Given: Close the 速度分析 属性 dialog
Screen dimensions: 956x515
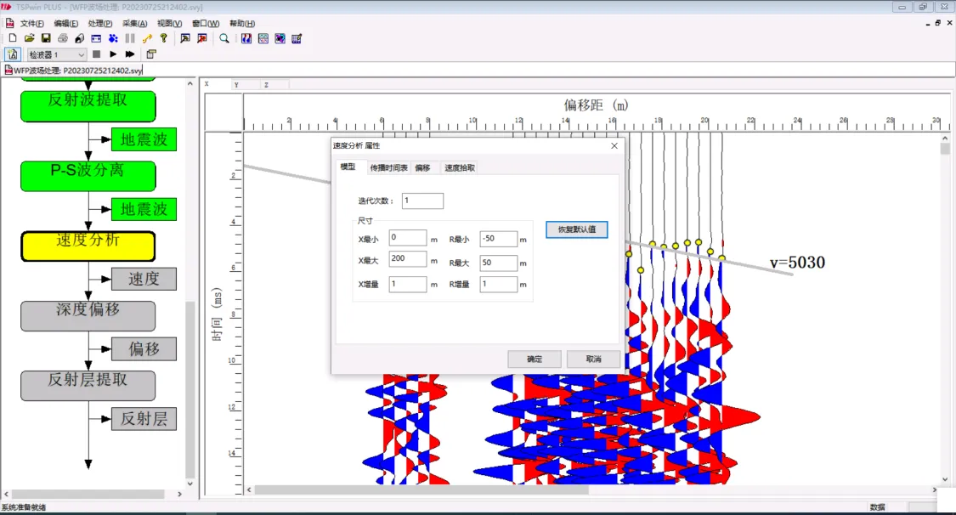Looking at the screenshot, I should point(614,145).
